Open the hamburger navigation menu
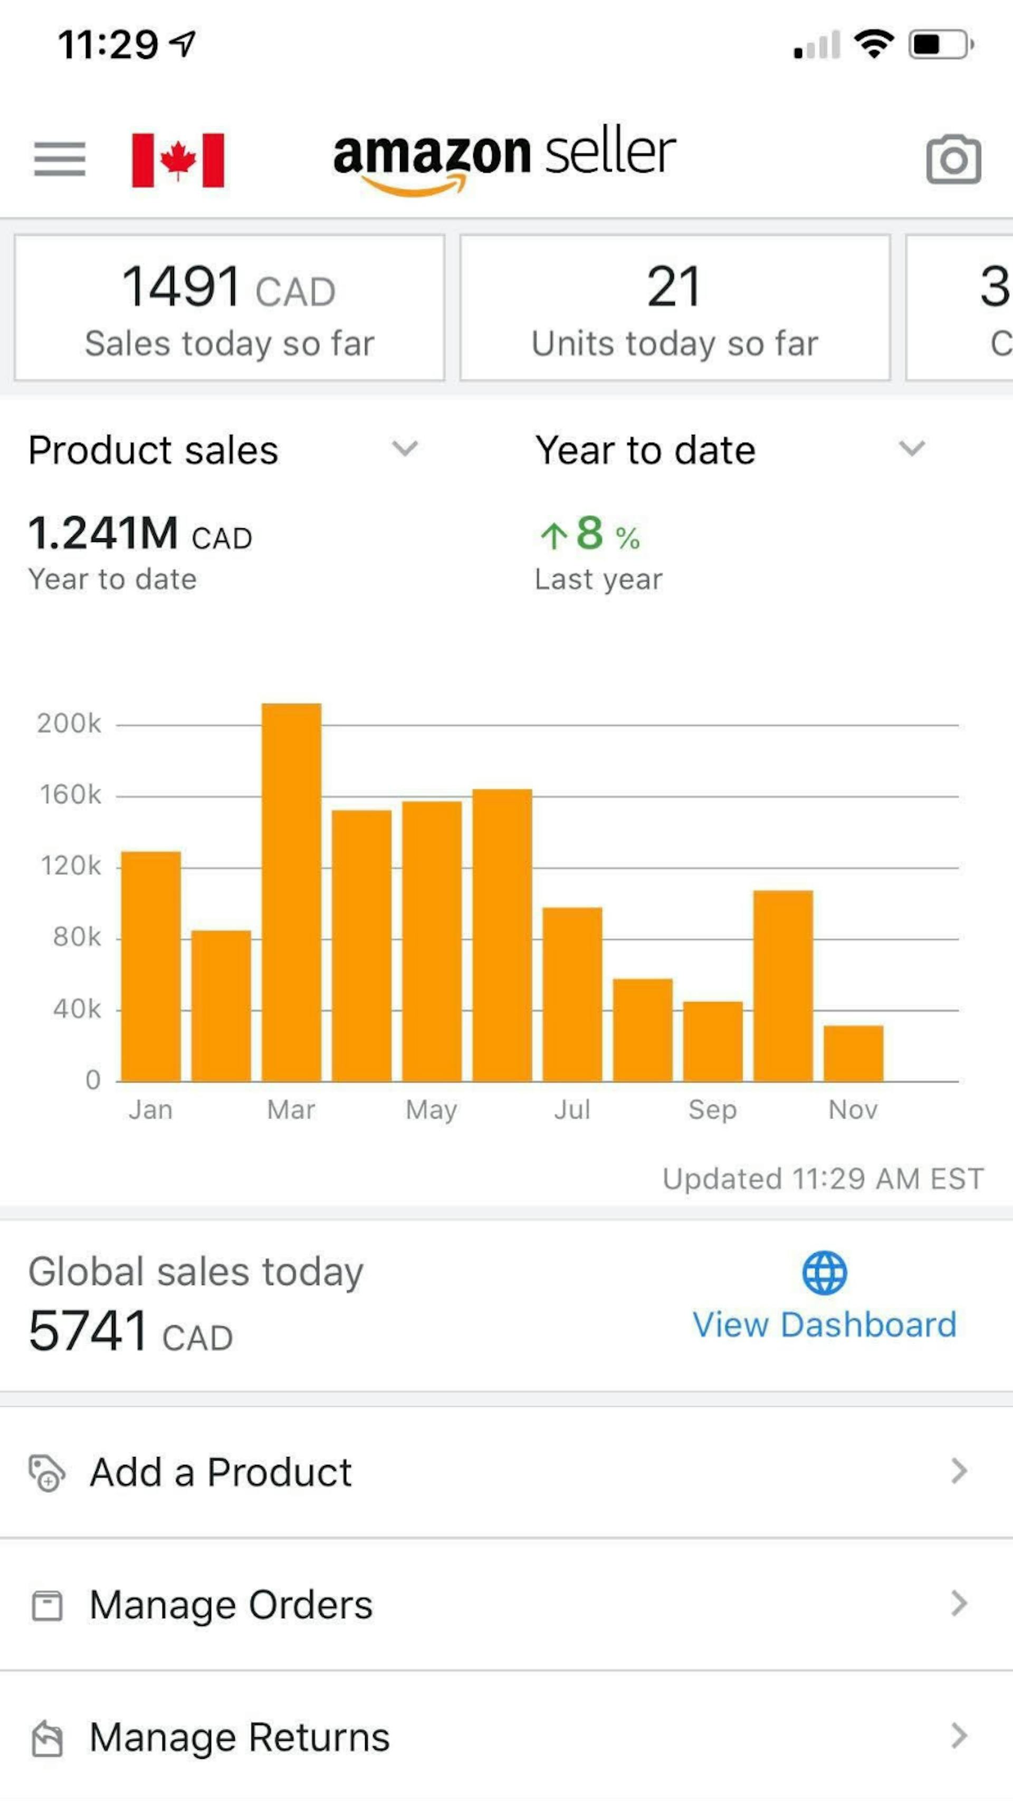Image resolution: width=1013 pixels, height=1801 pixels. point(60,159)
